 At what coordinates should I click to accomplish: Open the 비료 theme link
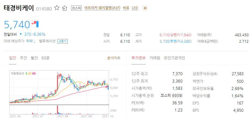tap(126, 8)
